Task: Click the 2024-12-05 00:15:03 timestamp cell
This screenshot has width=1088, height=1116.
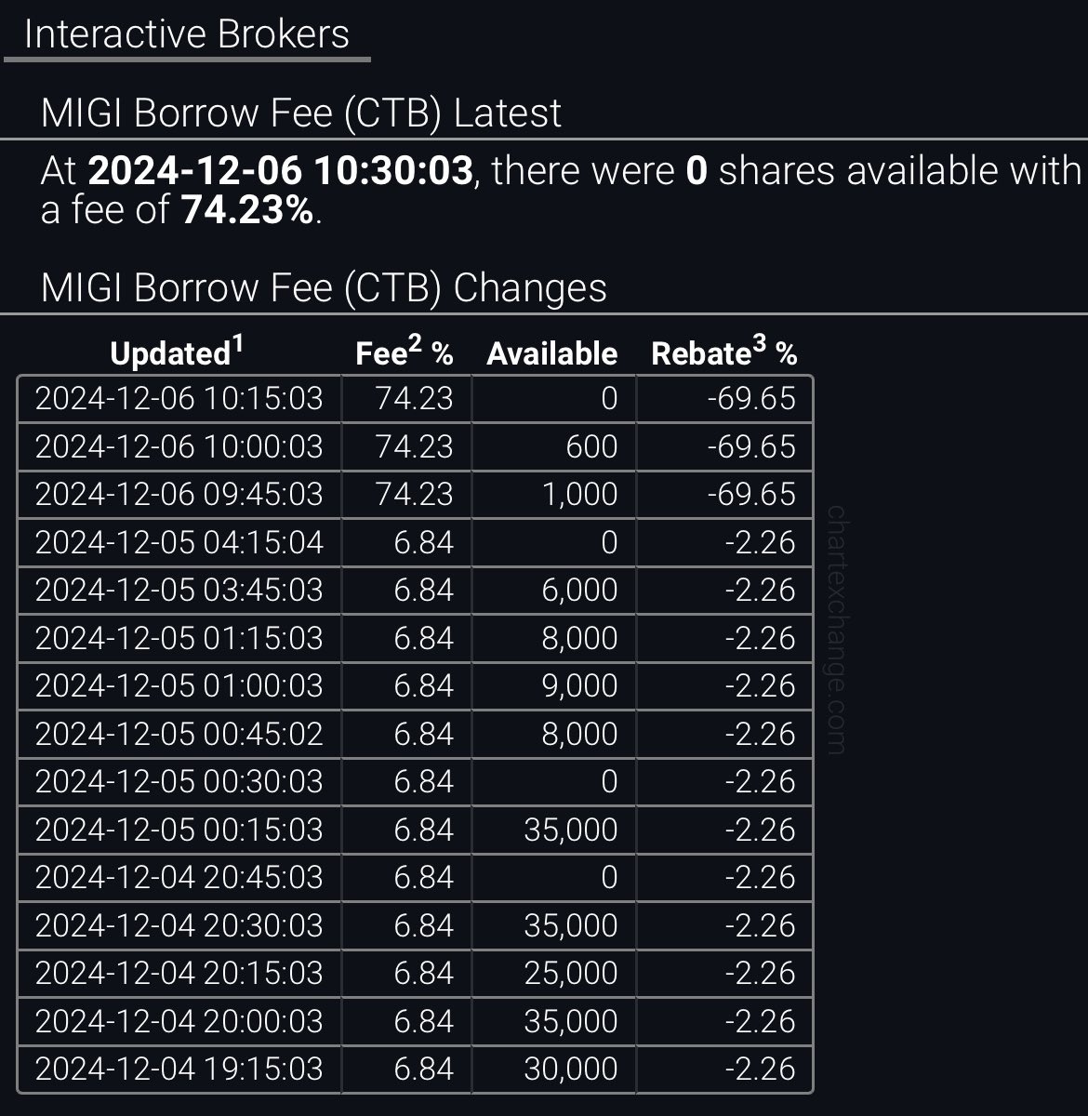Action: [179, 829]
